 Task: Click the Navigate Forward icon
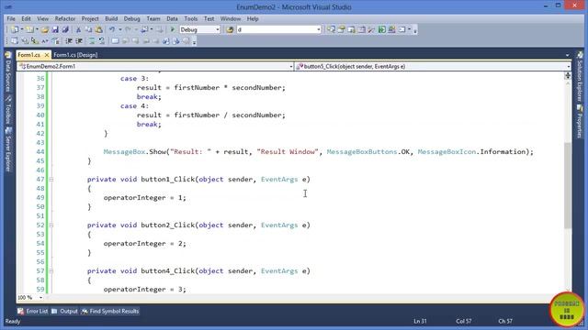pyautogui.click(x=160, y=29)
